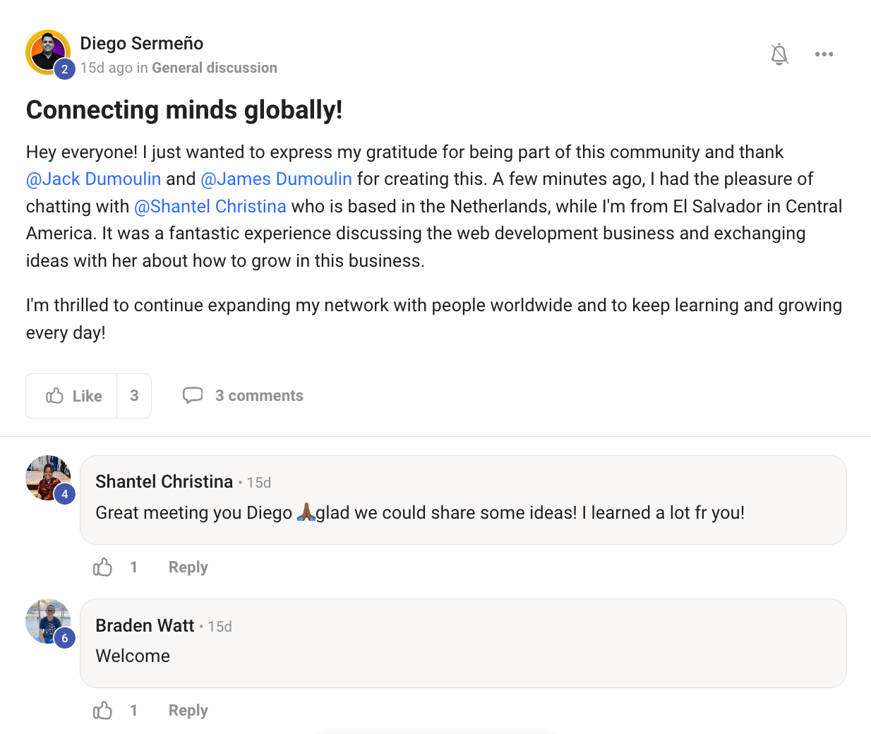Open the @Jack Dumoulin mention
871x734 pixels.
[94, 179]
